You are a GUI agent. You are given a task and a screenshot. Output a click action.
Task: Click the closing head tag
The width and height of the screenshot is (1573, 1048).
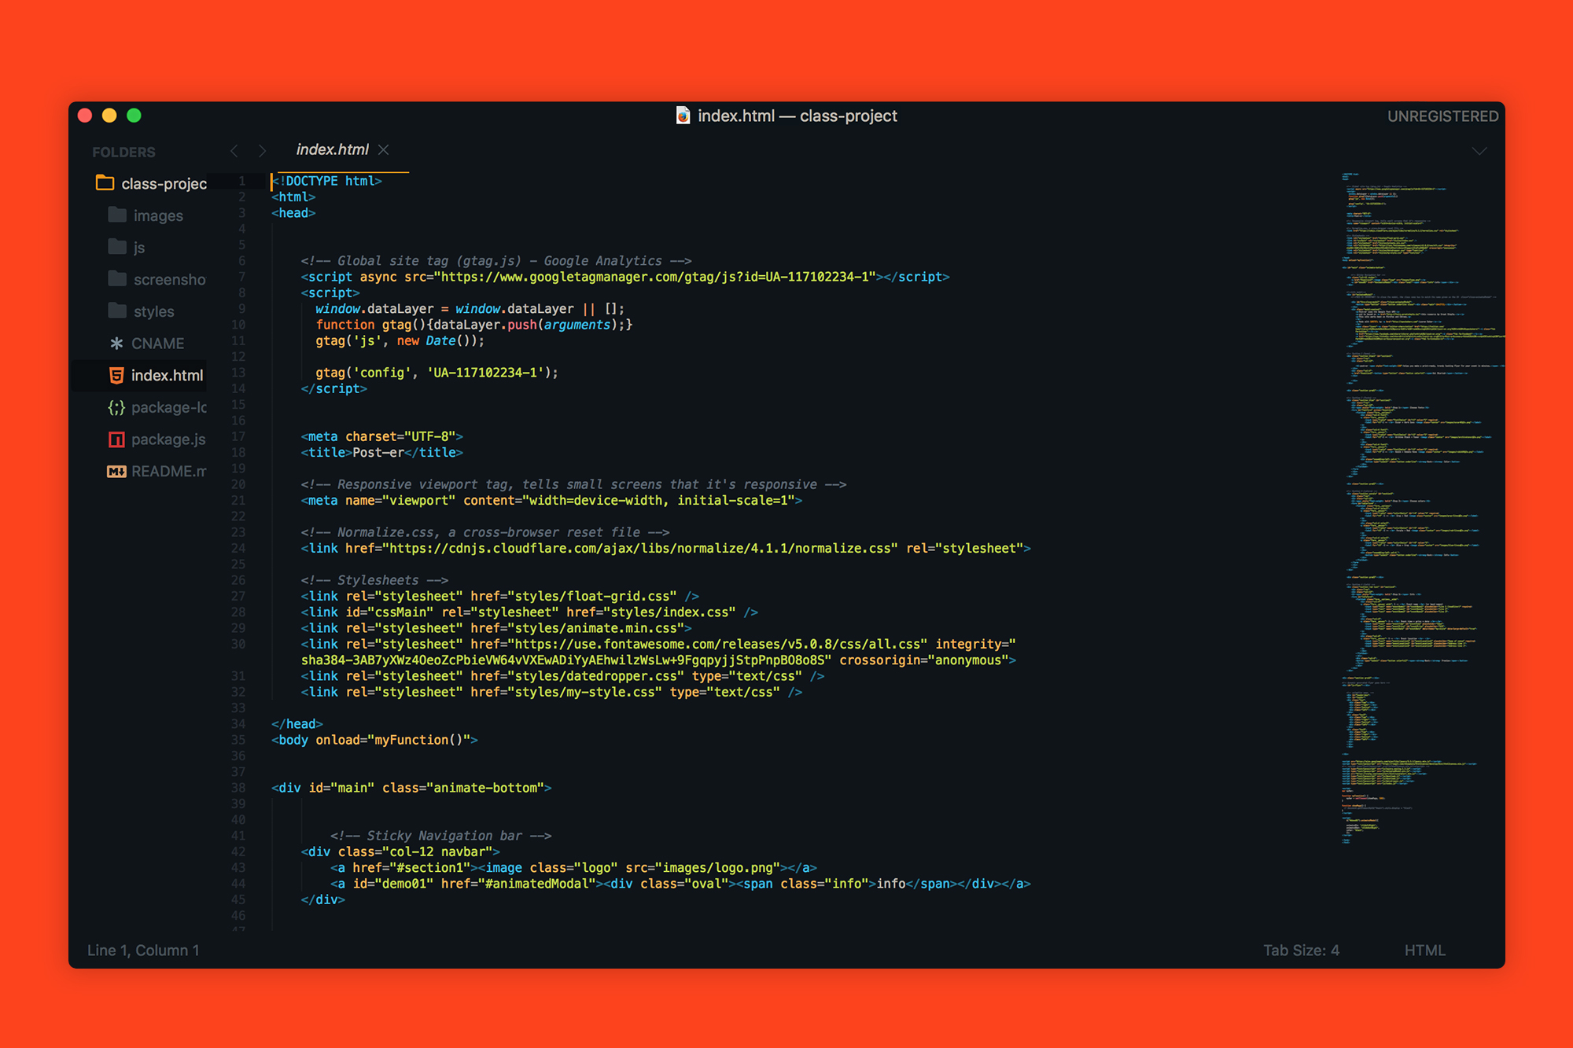click(297, 724)
